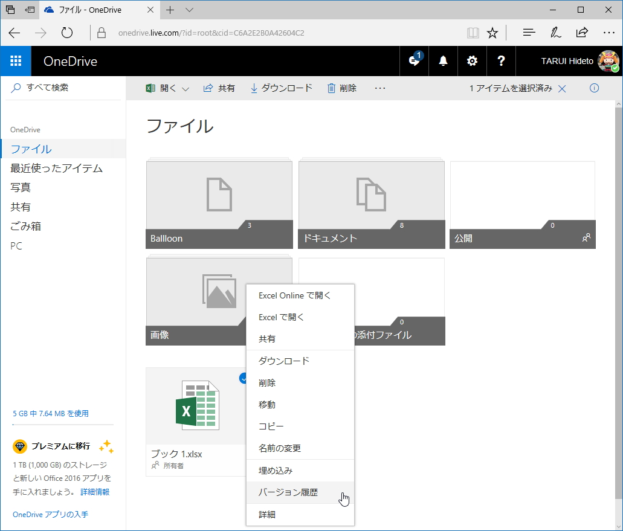Click the add to favorites star icon
The image size is (623, 531).
[492, 33]
